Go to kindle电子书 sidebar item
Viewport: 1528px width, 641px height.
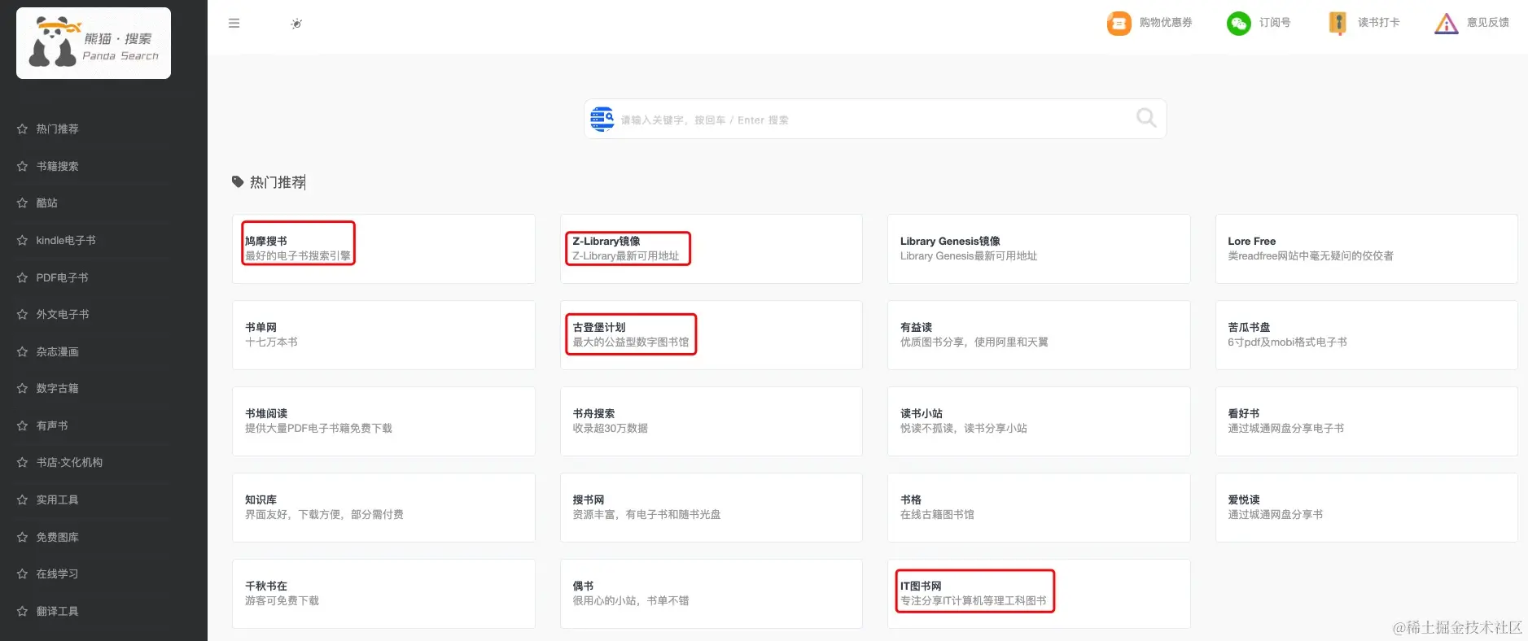(x=66, y=240)
